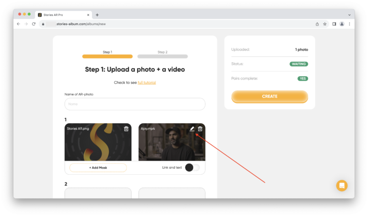Click the Step 2 gray progress bar
Screen dimensions: 368x216
pos(162,57)
